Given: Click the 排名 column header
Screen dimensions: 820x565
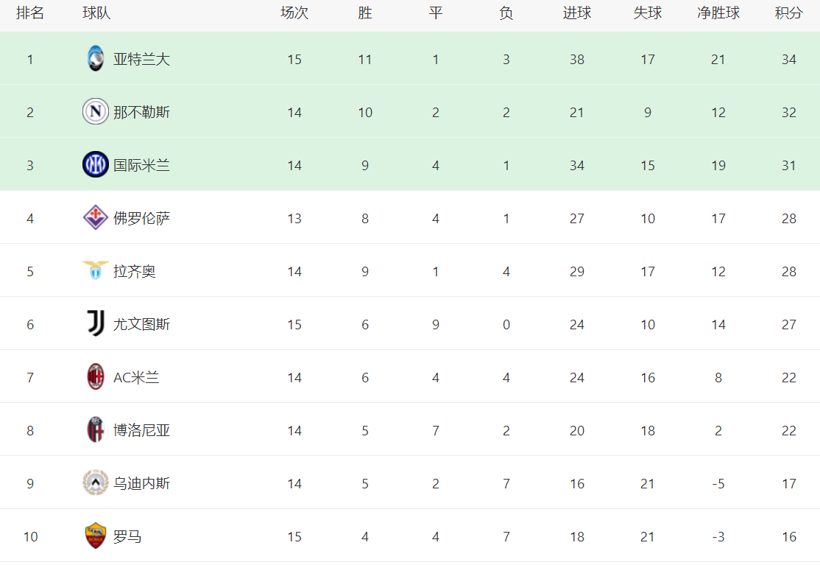Looking at the screenshot, I should click(x=30, y=13).
